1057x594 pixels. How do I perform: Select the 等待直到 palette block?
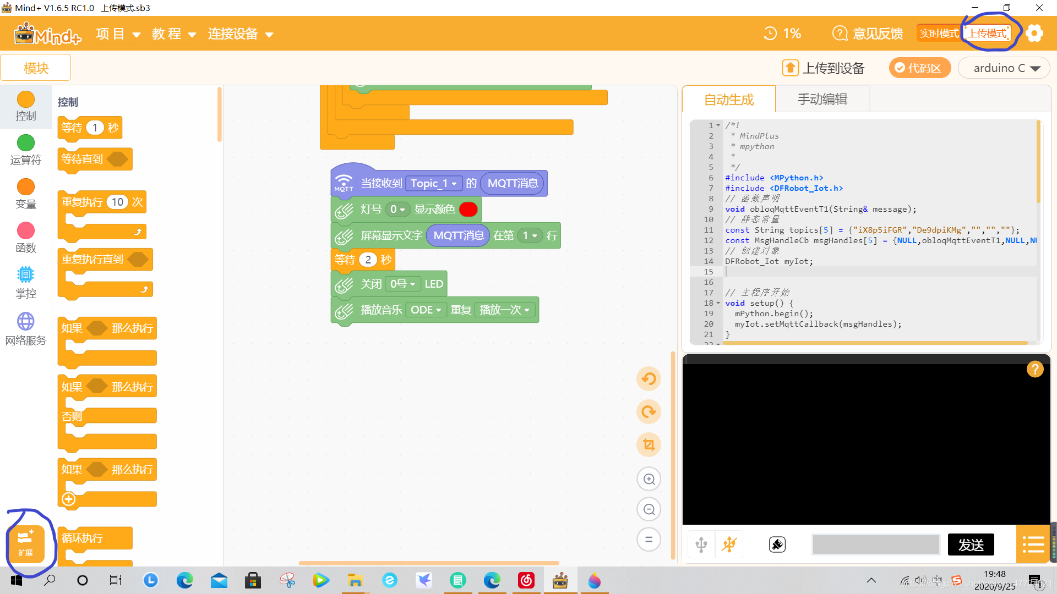pyautogui.click(x=95, y=159)
